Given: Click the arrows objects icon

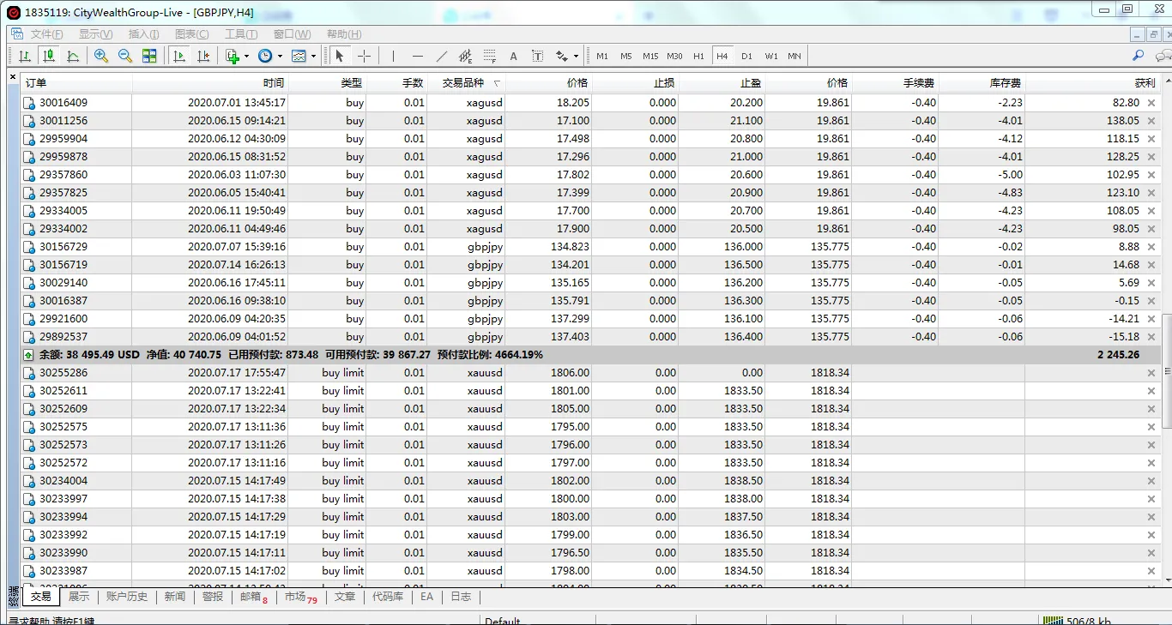Looking at the screenshot, I should [x=561, y=56].
